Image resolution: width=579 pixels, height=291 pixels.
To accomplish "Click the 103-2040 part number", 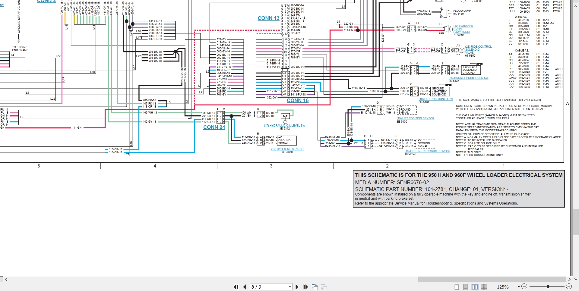I will pyautogui.click(x=410, y=154).
